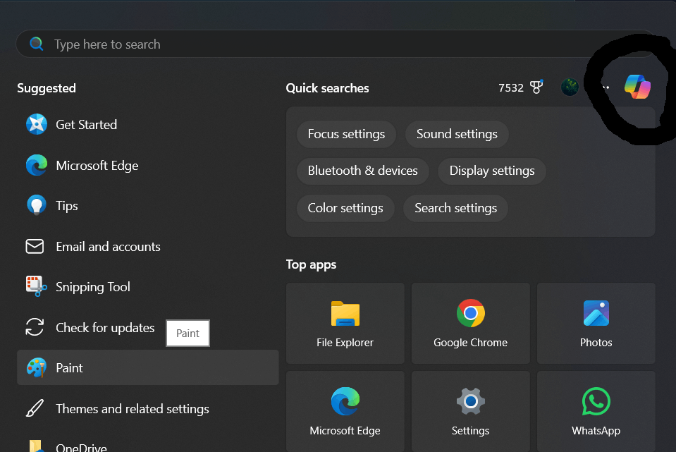
Task: Click the Snipping Tool text label
Action: pos(92,287)
